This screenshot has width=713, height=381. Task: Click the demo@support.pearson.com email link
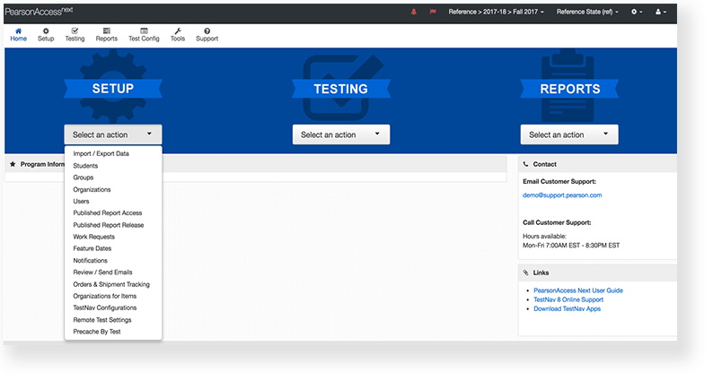[562, 195]
